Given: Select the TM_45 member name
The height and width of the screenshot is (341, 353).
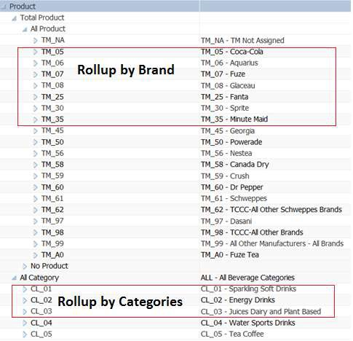Looking at the screenshot, I should (52, 130).
